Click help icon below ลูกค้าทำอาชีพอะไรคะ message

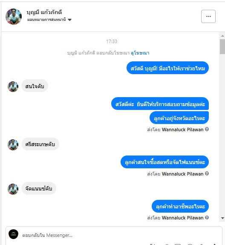[207, 217]
